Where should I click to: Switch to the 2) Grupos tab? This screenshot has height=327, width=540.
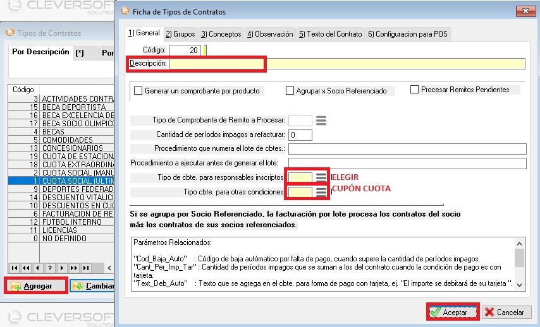pyautogui.click(x=180, y=34)
